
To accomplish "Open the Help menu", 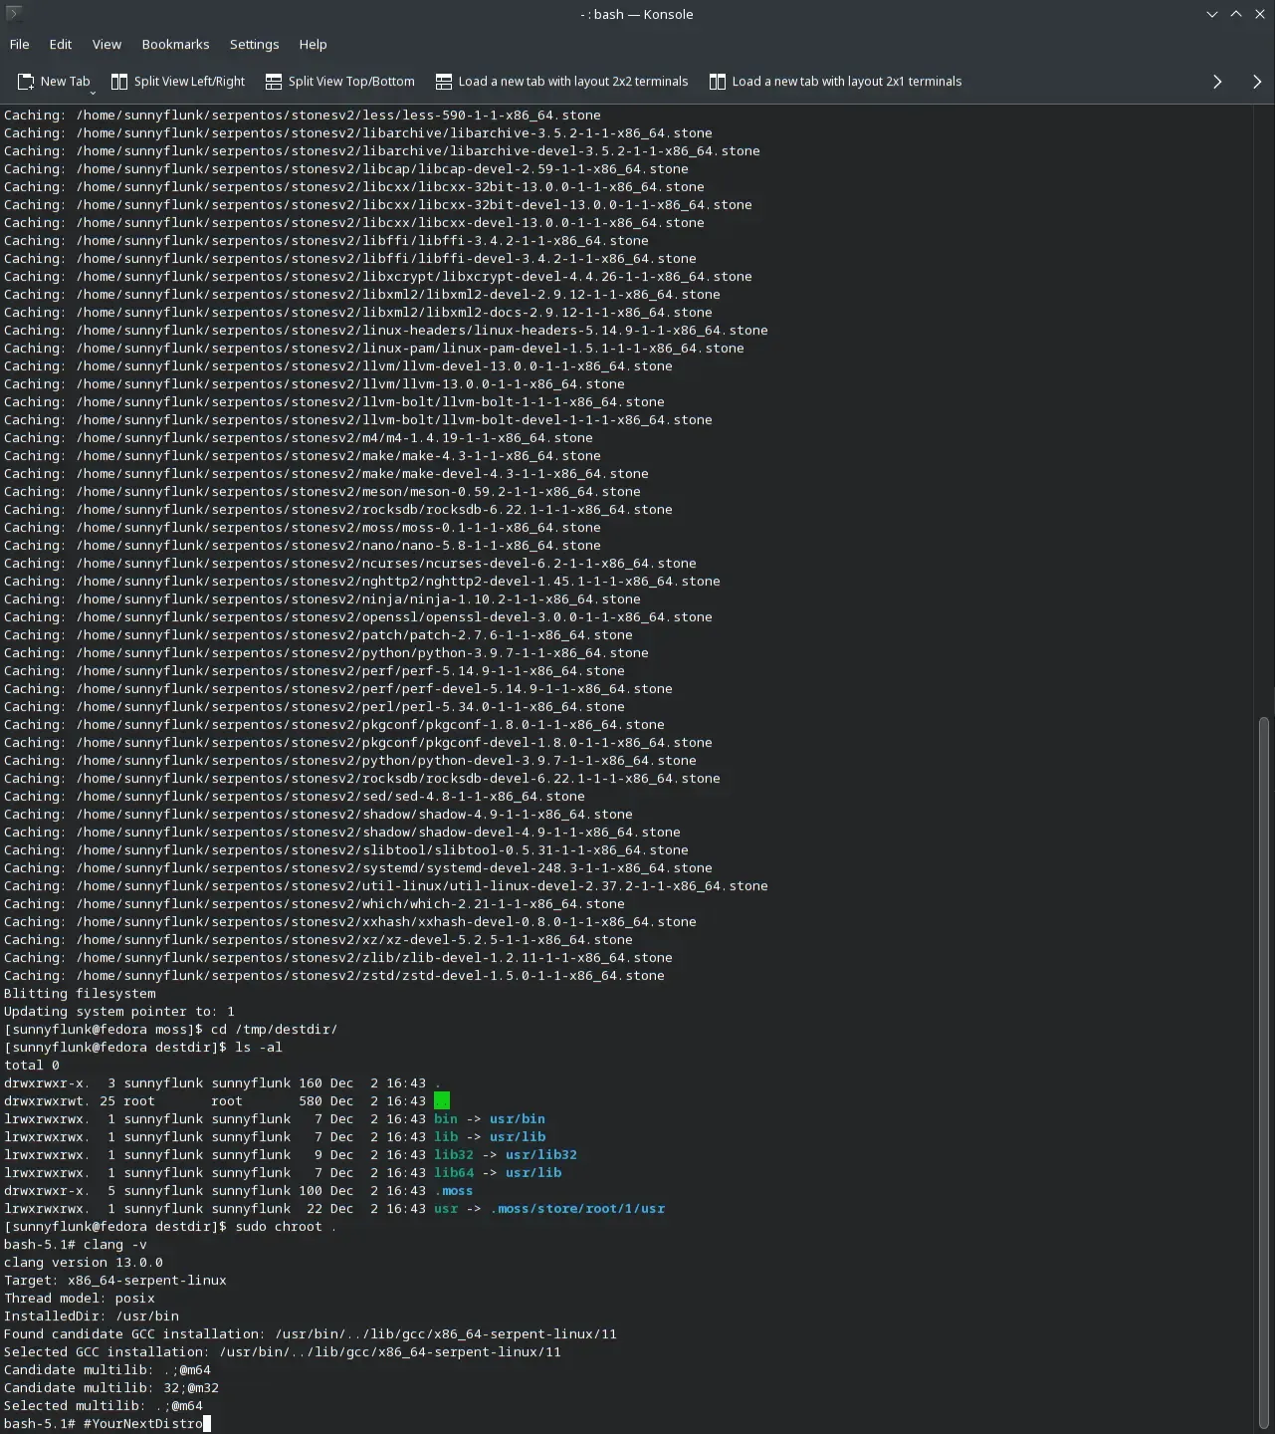I will pyautogui.click(x=313, y=44).
